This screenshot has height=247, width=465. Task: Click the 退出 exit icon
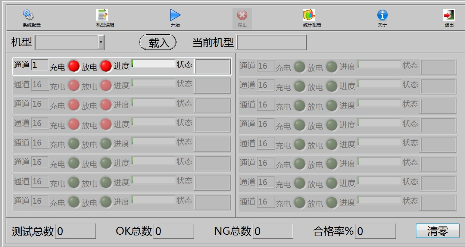449,15
